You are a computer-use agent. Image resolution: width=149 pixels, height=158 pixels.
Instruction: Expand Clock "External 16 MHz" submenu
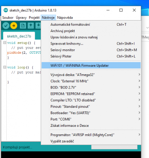pyautogui.click(x=91, y=81)
